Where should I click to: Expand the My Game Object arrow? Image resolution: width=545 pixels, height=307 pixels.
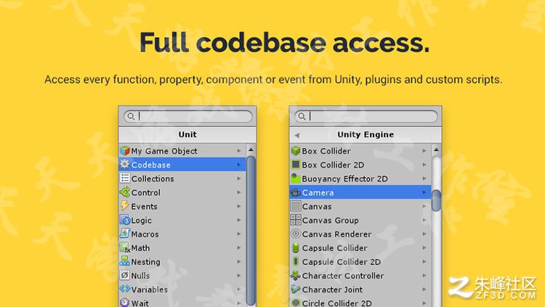click(x=239, y=151)
